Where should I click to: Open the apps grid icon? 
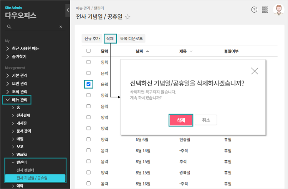tap(265, 10)
